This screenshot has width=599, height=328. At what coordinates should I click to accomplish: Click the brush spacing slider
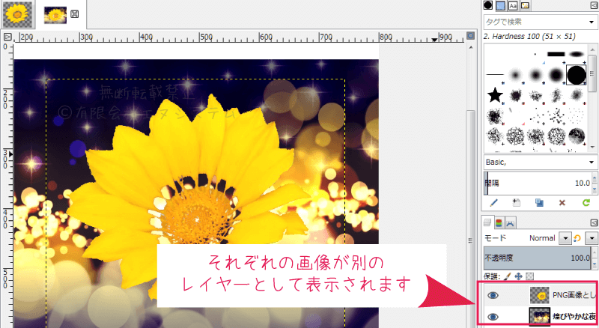(x=537, y=183)
